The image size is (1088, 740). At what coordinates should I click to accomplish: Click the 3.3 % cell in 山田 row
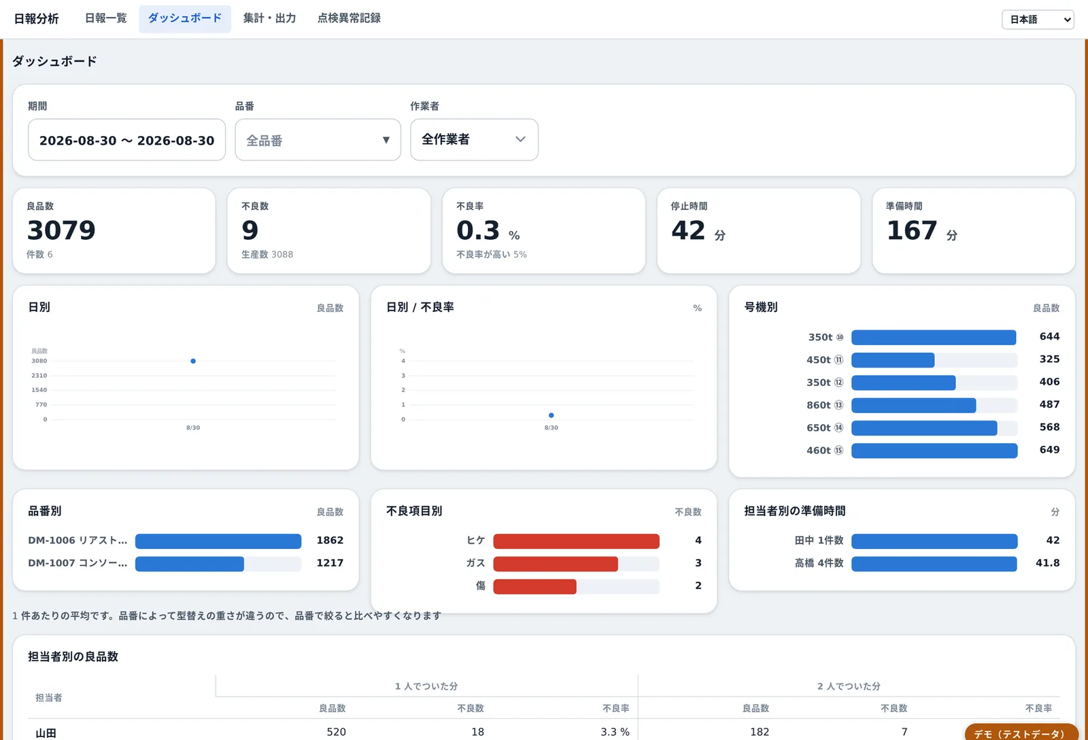click(615, 732)
